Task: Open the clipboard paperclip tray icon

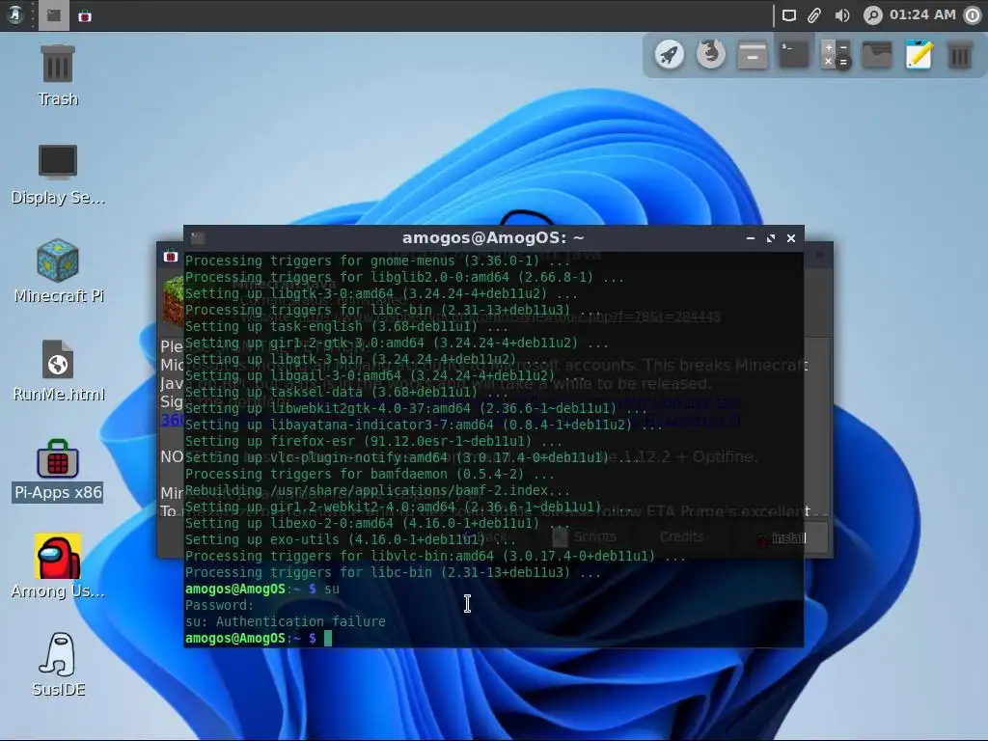Action: [x=814, y=15]
